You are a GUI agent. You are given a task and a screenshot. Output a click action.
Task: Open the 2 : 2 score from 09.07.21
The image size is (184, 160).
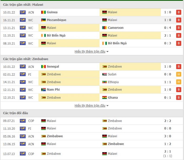[x=168, y=121]
